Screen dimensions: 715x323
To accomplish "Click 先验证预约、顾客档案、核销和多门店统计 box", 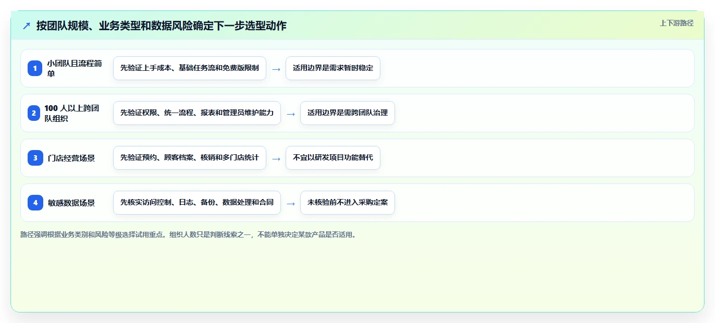I will pyautogui.click(x=190, y=158).
